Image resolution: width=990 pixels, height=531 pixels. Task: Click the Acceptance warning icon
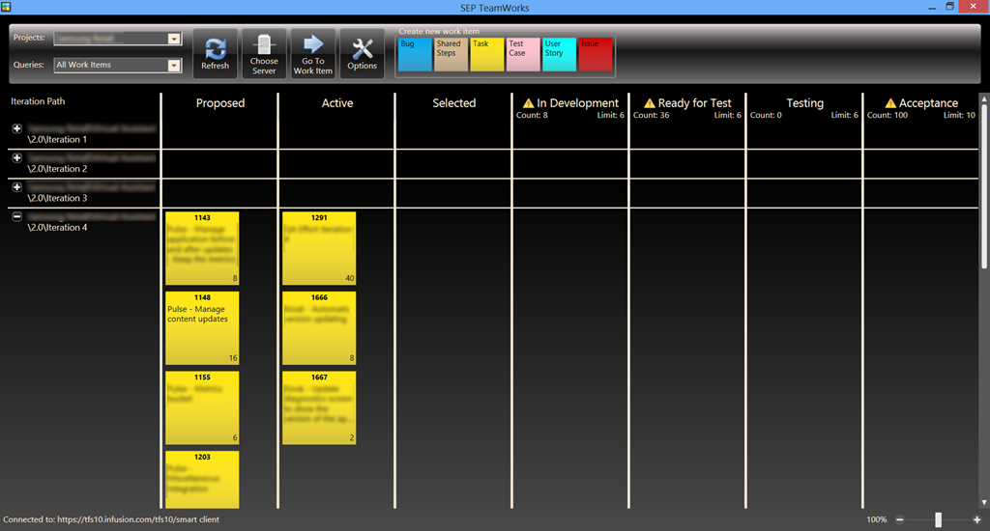(x=890, y=102)
